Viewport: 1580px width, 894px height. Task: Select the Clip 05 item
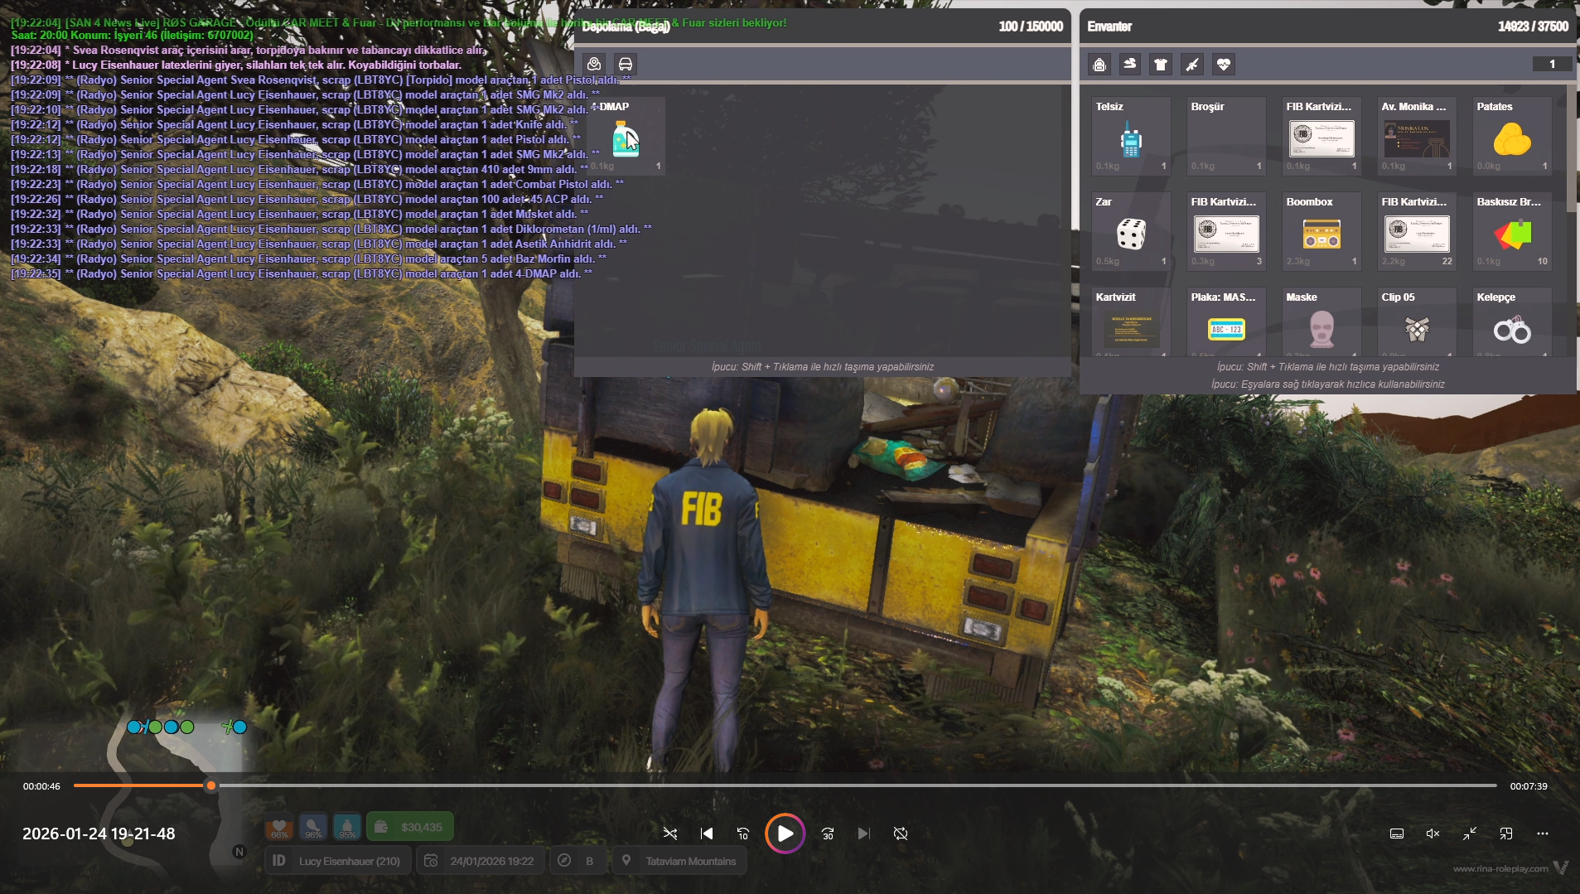pos(1417,322)
